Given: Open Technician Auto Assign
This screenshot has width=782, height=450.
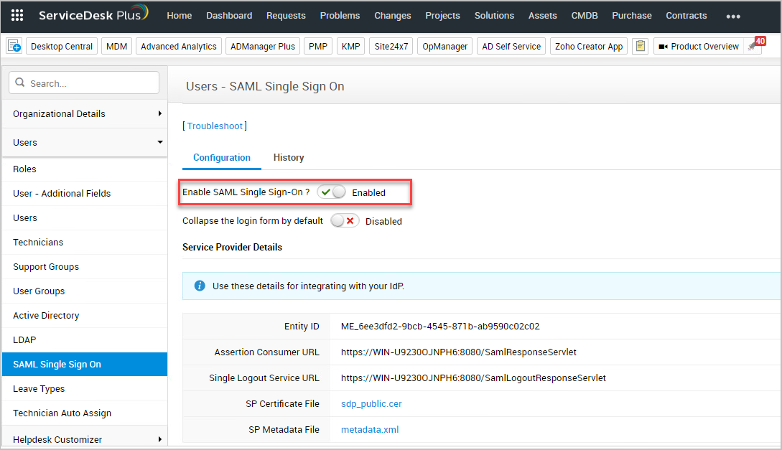Looking at the screenshot, I should [x=85, y=413].
